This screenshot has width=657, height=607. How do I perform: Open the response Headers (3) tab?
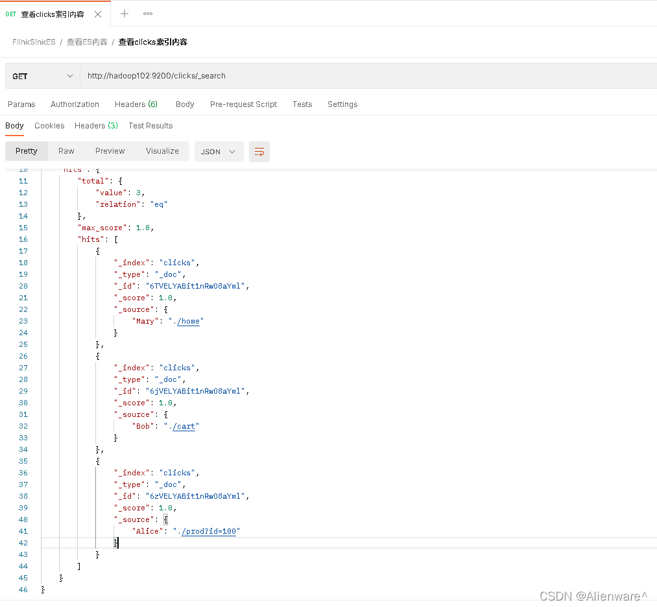[97, 126]
